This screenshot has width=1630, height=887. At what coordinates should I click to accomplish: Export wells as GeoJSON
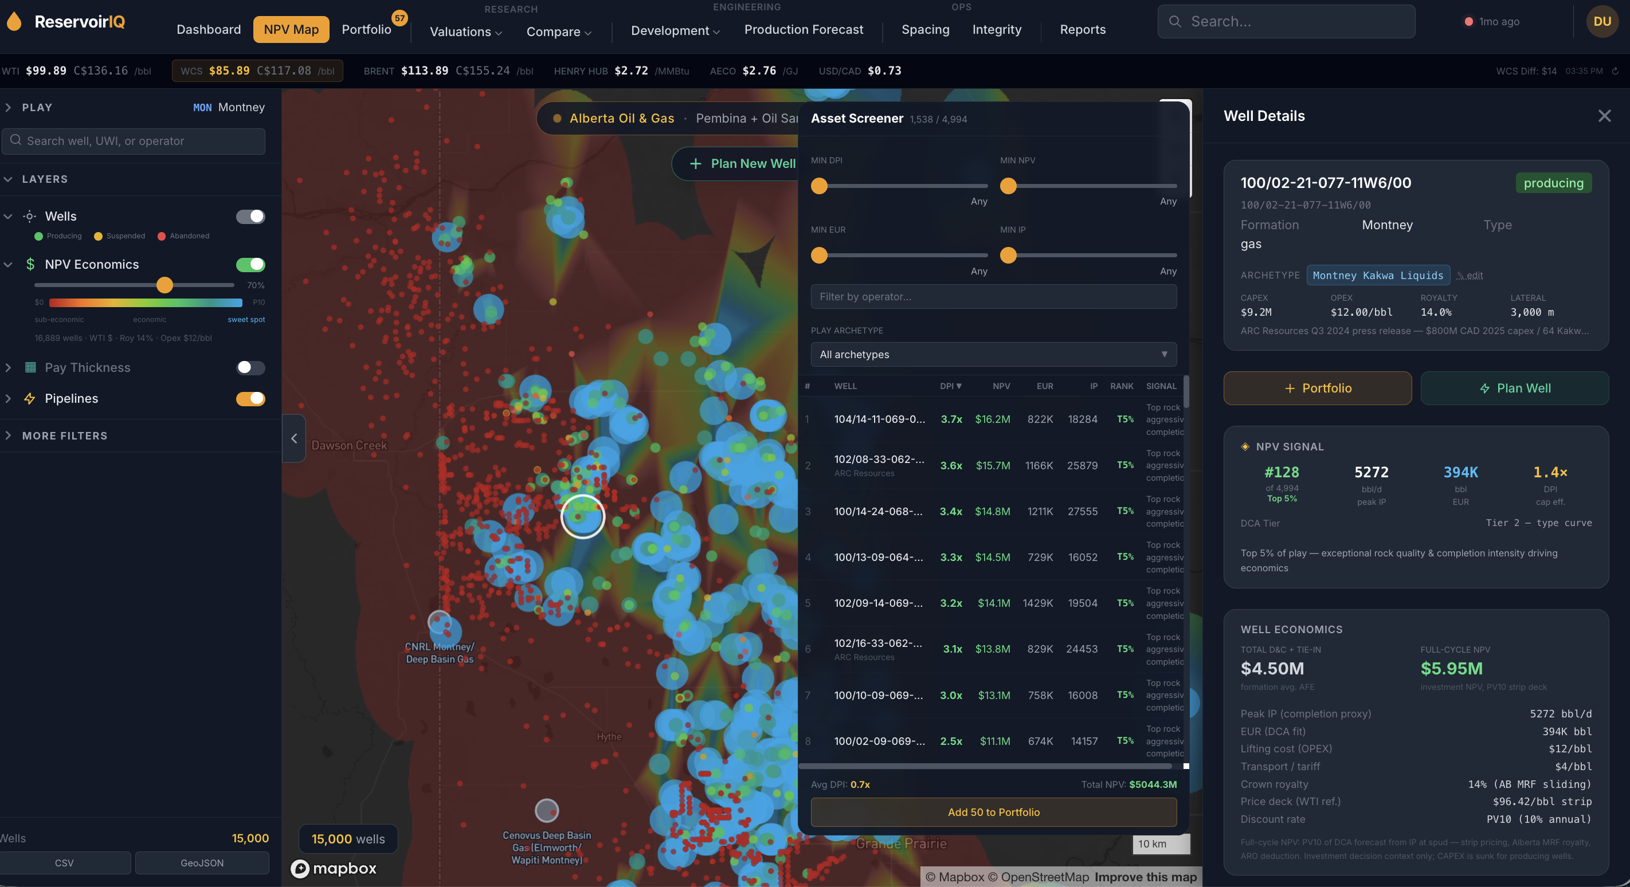202,863
